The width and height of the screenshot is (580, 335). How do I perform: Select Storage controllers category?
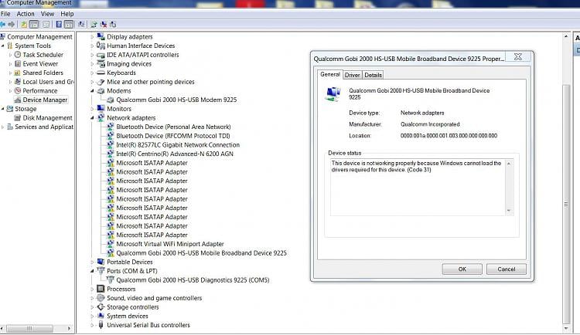click(133, 307)
